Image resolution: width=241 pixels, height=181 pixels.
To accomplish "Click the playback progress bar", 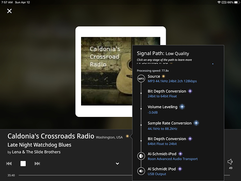I will coord(124,175).
